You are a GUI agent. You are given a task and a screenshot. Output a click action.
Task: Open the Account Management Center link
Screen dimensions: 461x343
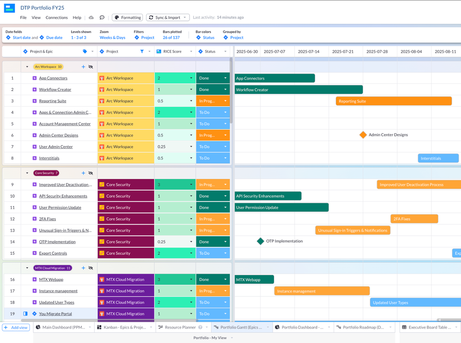click(65, 124)
